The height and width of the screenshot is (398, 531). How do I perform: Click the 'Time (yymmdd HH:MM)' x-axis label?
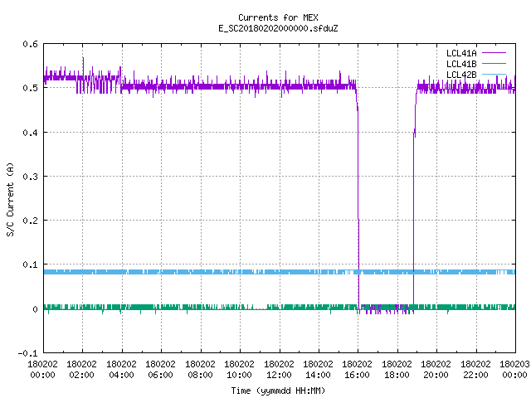278,391
